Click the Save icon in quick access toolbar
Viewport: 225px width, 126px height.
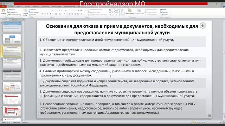[4, 3]
